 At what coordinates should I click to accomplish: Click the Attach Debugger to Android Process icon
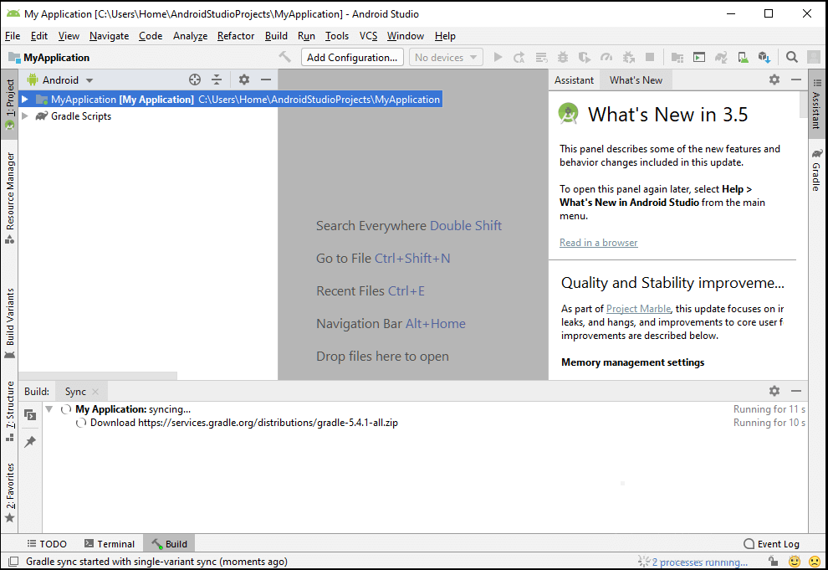pyautogui.click(x=628, y=57)
